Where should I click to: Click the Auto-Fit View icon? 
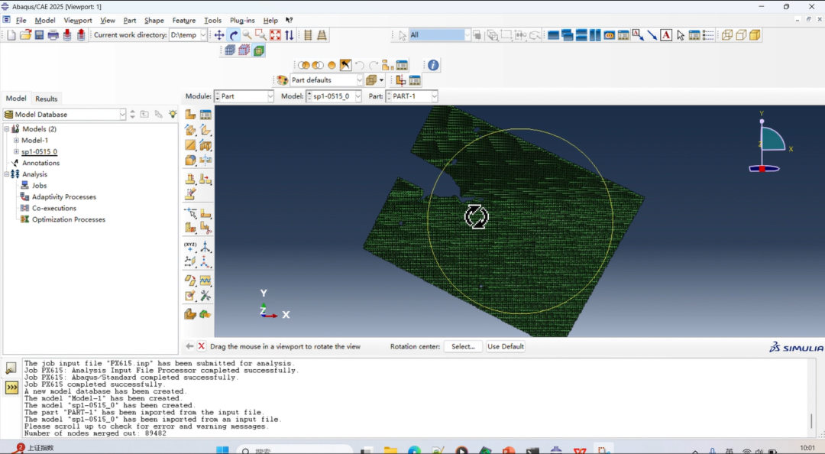(275, 35)
